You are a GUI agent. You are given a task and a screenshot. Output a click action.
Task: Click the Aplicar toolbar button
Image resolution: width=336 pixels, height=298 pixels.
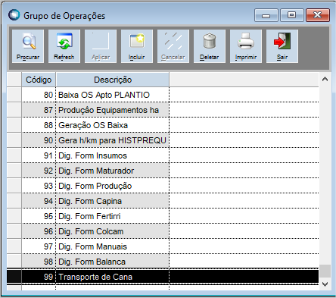101,46
